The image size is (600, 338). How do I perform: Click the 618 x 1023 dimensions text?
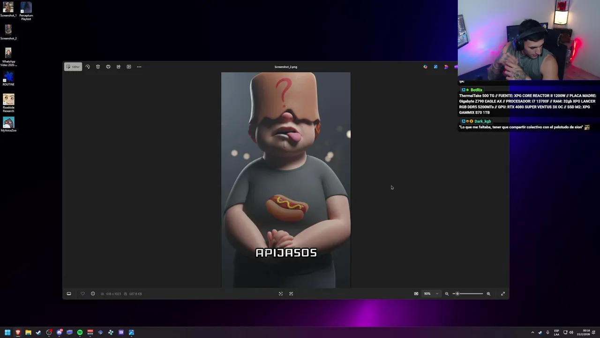(113, 294)
